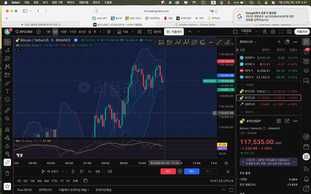Viewport: 311px width, 194px height.
Task: Collapse the indicator legend with chevron
Action: [x=18, y=51]
